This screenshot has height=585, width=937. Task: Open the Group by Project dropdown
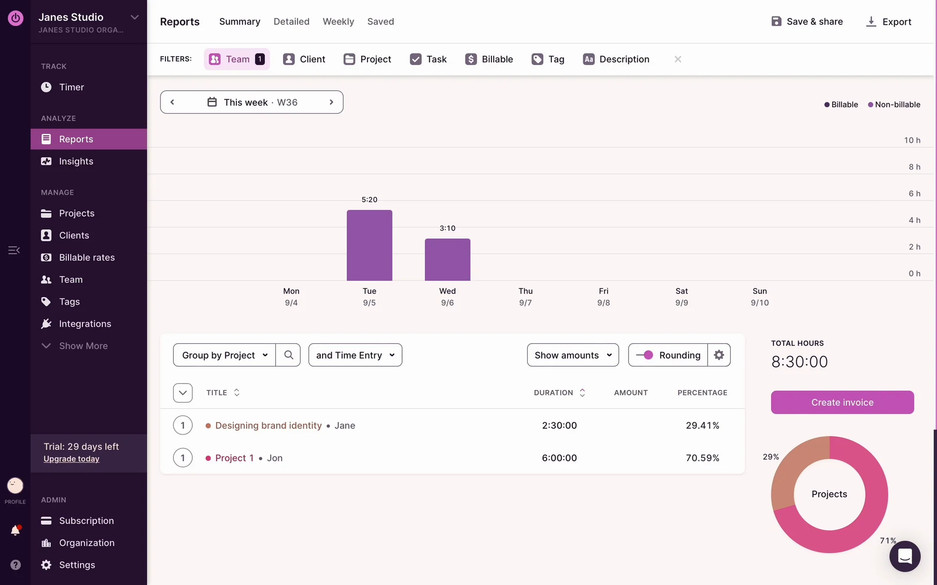(224, 355)
